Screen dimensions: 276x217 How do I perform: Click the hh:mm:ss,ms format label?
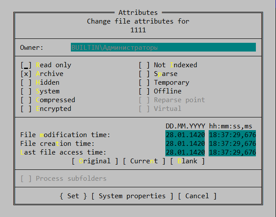(231, 126)
